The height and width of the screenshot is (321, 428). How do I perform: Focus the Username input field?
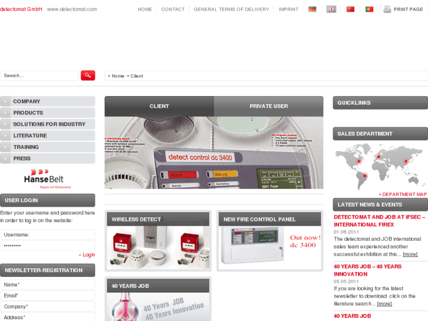click(x=48, y=234)
